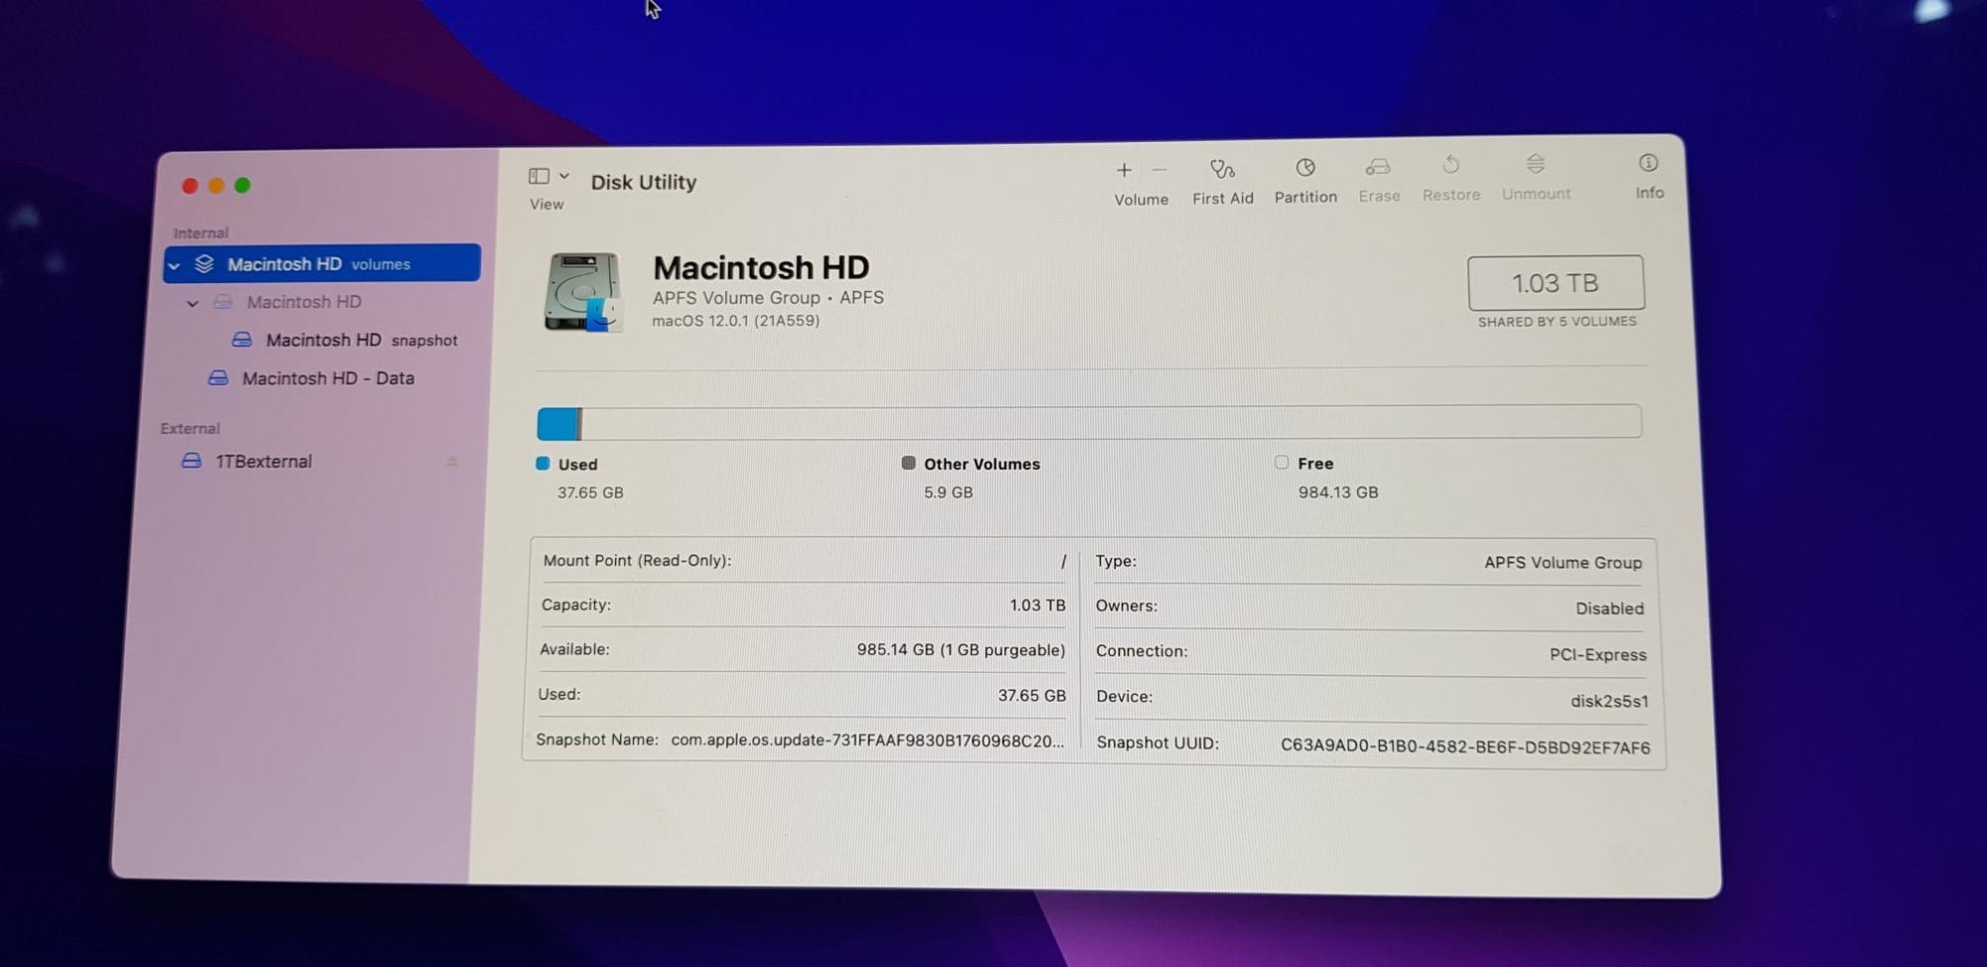Click the white Free space swatch
Viewport: 1987px width, 967px height.
pyautogui.click(x=1282, y=462)
